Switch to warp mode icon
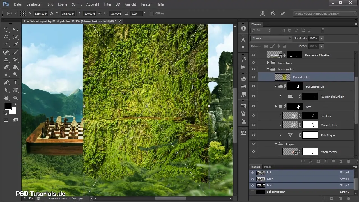This screenshot has width=359, height=202. pos(263,13)
